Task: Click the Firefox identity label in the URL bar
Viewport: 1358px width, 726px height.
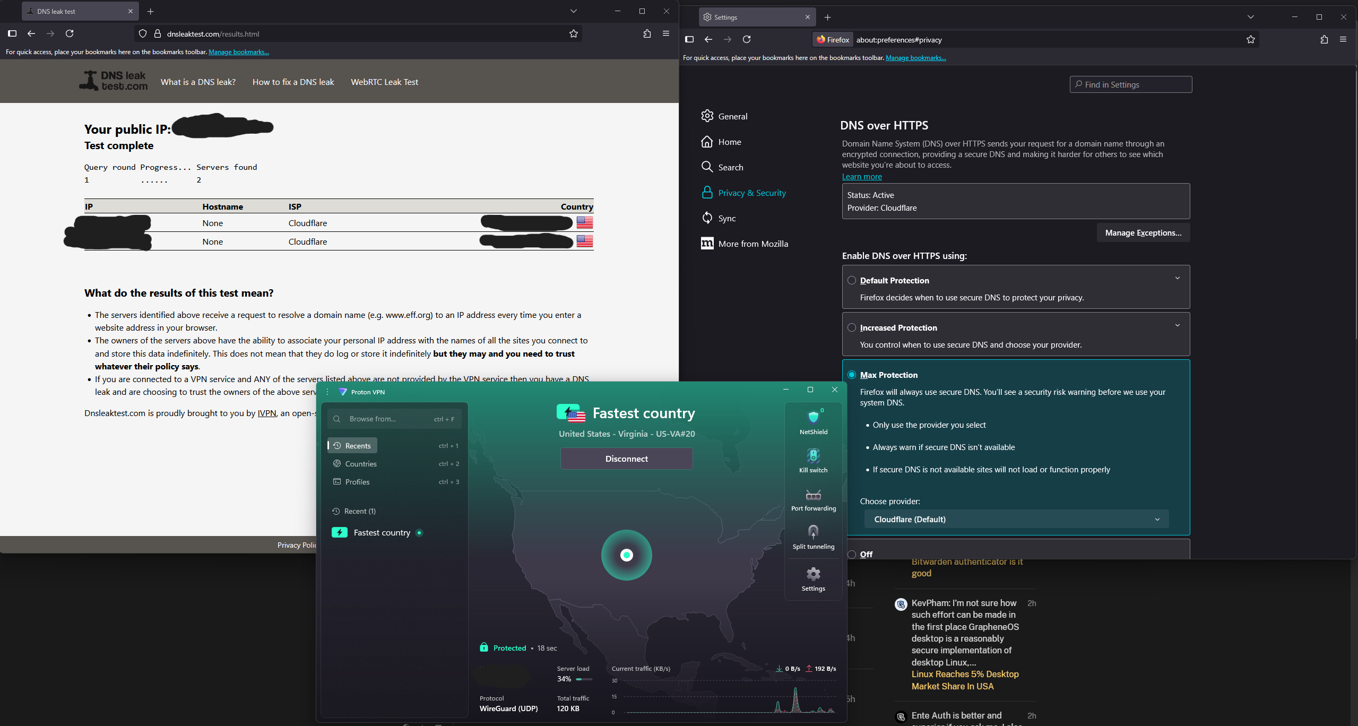Action: click(833, 39)
